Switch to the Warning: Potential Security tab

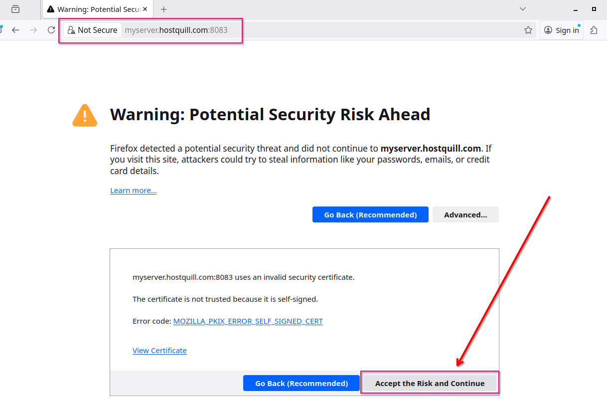point(92,9)
